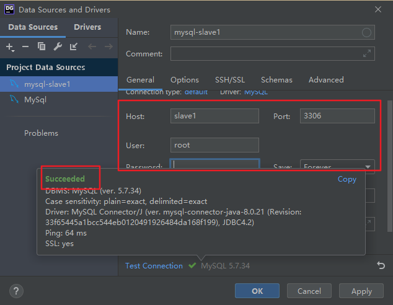Click the Succeeded status text

coord(65,179)
